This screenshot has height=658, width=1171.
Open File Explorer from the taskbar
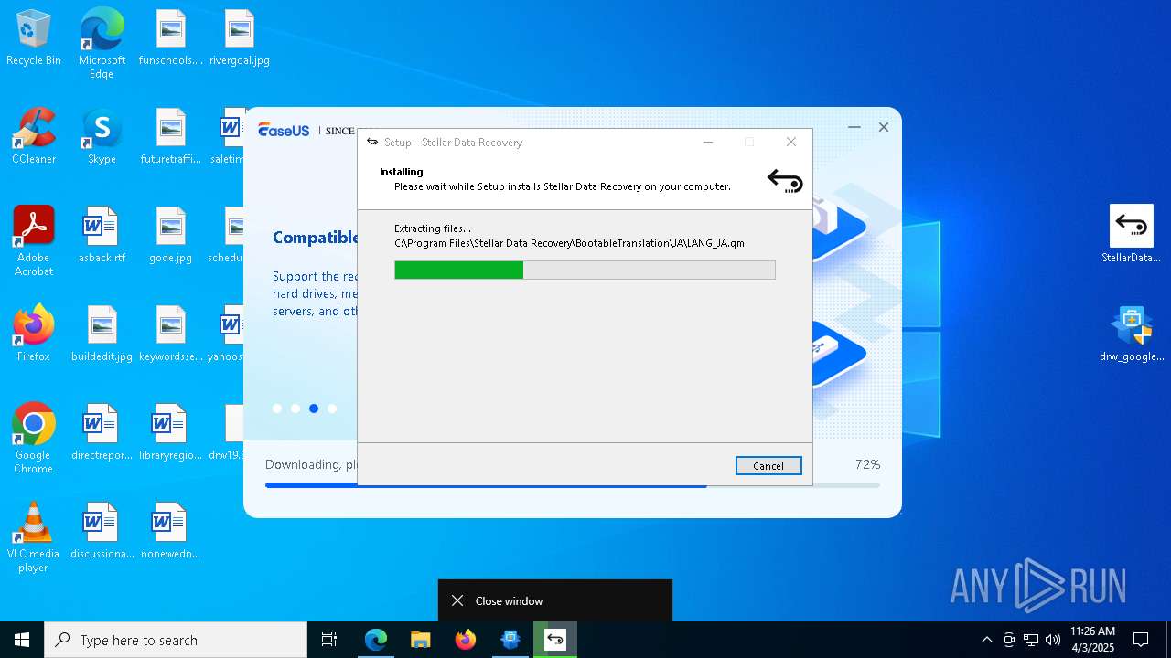coord(420,640)
